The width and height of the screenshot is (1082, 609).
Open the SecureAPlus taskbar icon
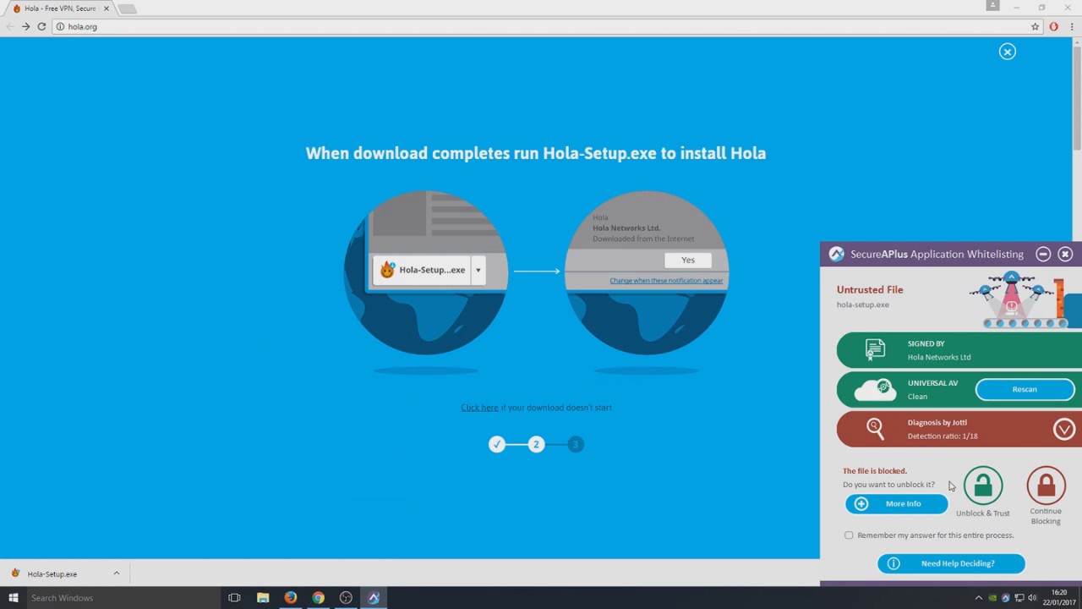(x=374, y=597)
